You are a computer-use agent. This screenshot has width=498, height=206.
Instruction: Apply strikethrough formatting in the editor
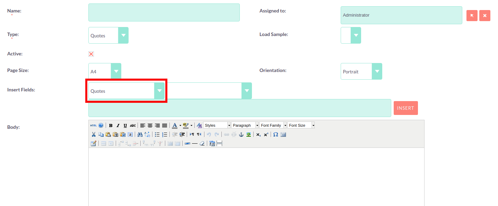click(x=133, y=125)
